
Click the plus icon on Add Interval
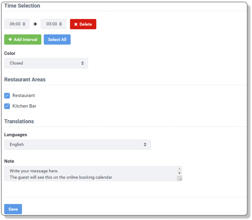click(x=10, y=40)
